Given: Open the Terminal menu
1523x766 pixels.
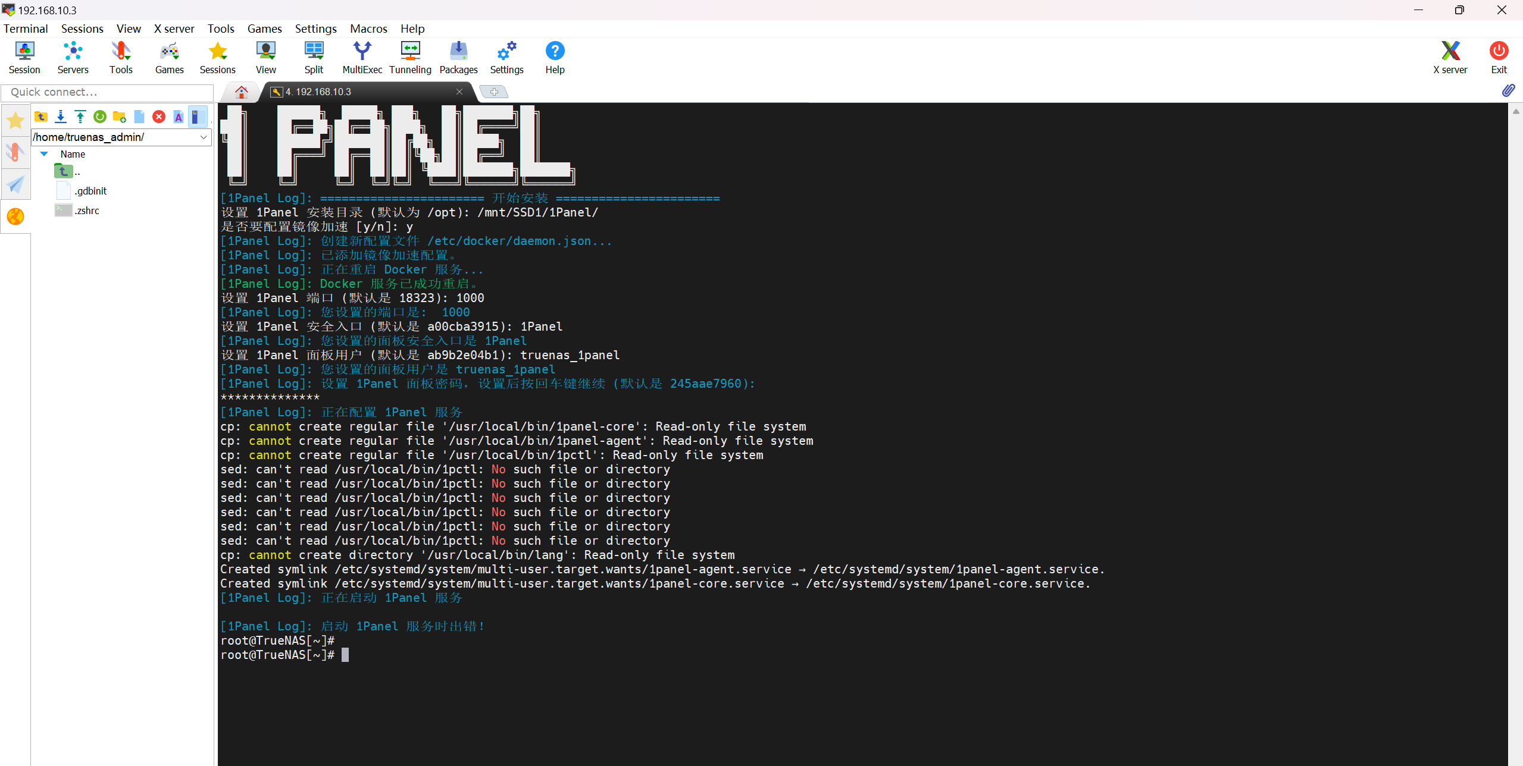Looking at the screenshot, I should click(x=26, y=29).
